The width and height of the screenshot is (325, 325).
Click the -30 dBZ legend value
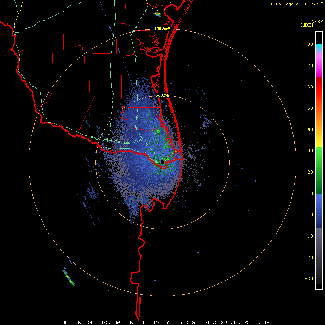pos(309,278)
